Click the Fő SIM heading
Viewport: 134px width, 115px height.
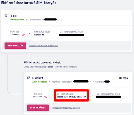coord(14,16)
